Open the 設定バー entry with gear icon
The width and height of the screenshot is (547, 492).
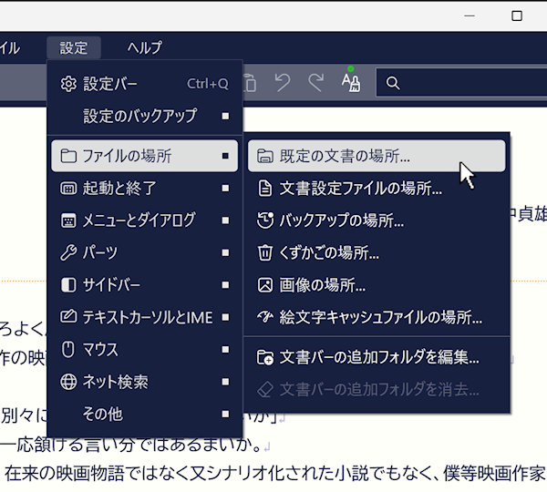pos(109,84)
